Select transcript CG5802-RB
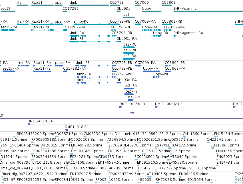Screen dimensions: 243x184 (167, 24)
